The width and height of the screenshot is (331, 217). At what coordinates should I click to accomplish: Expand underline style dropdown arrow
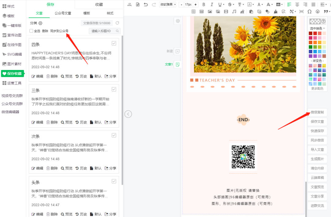223,4
